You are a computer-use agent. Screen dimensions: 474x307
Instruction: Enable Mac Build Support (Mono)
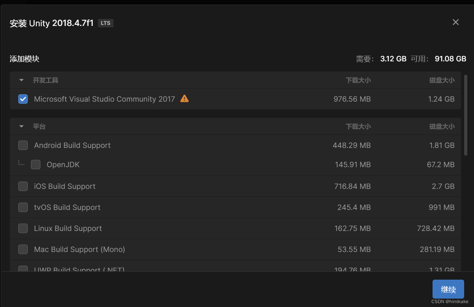click(x=23, y=249)
